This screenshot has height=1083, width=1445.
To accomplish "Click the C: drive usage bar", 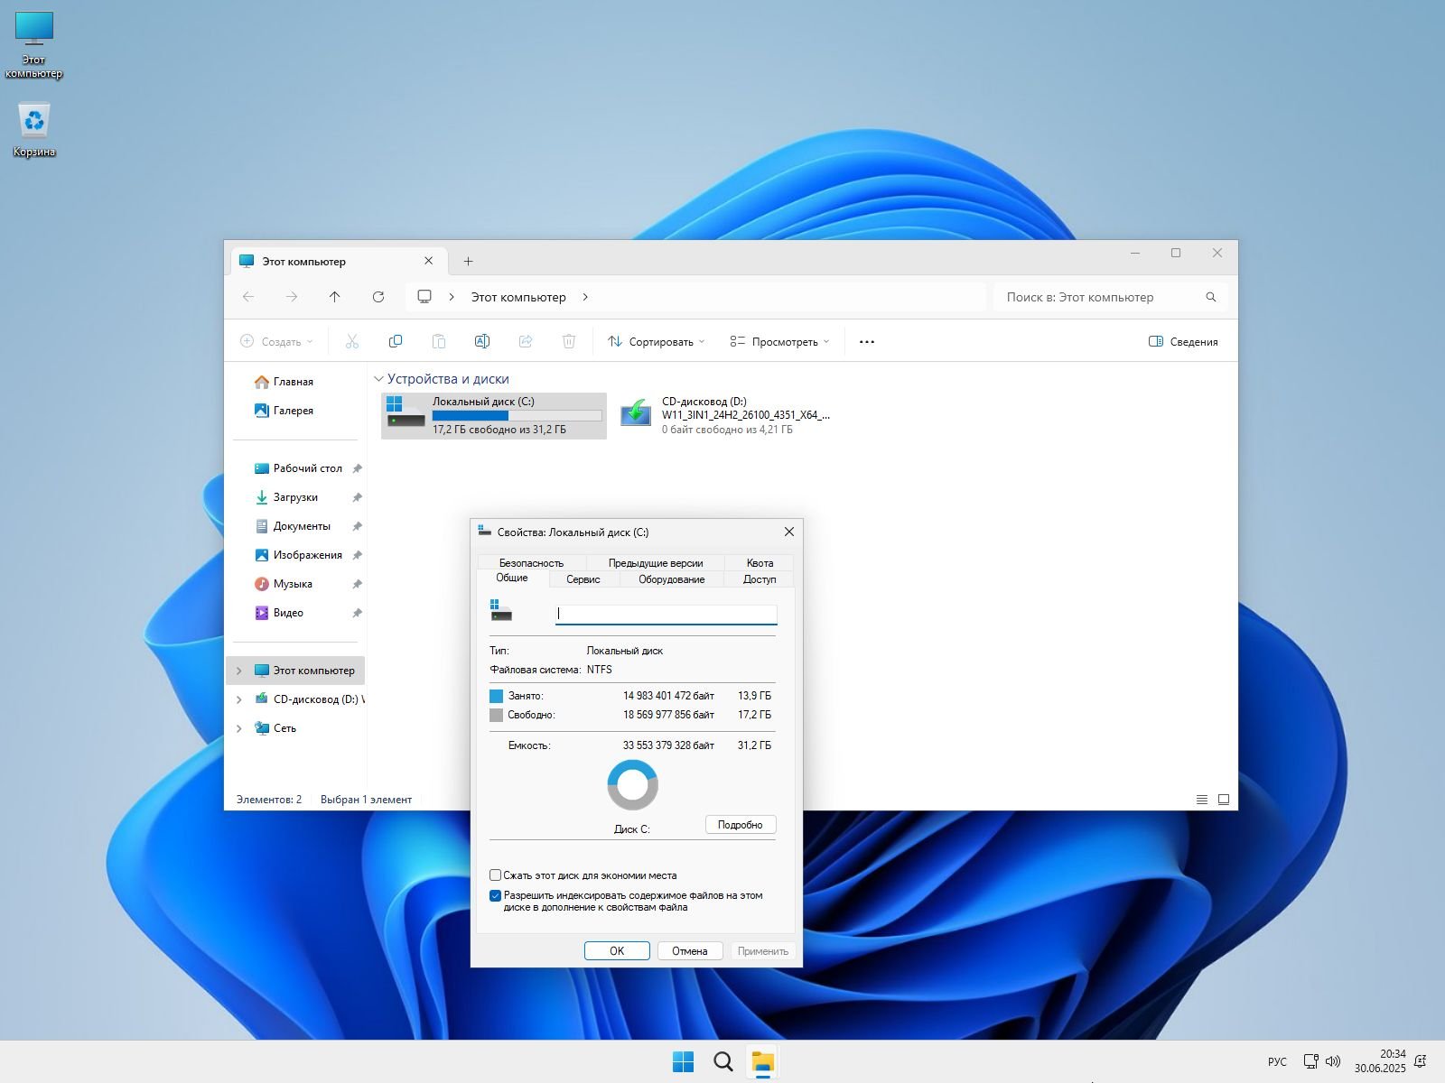I will [x=517, y=416].
